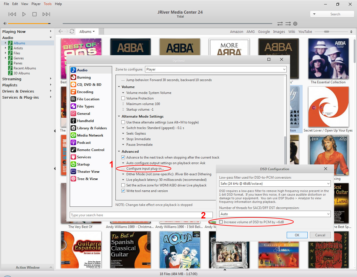The height and width of the screenshot is (277, 357).
Task: Select CD, DVD & BD options category
Action: click(89, 84)
